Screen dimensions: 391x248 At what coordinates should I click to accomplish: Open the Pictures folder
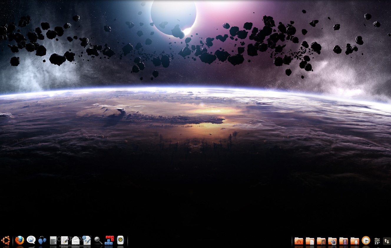pos(332,241)
